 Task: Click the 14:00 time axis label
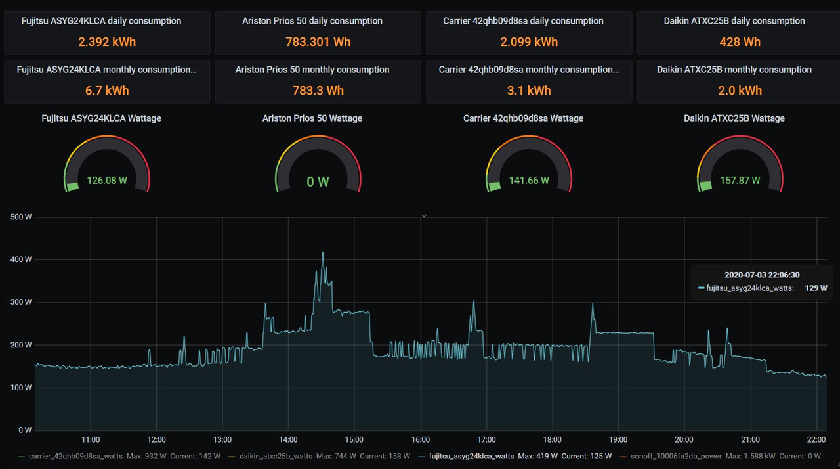288,439
